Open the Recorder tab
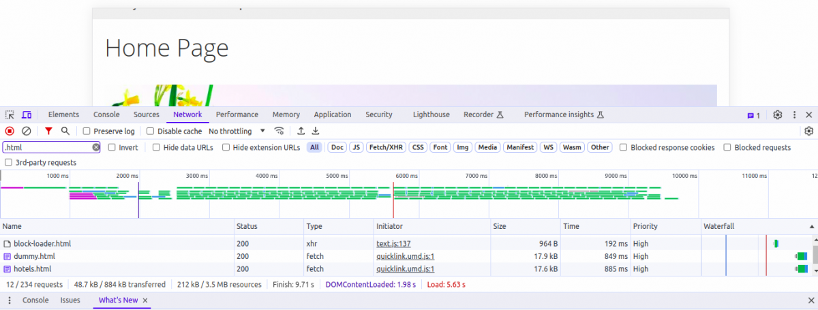The height and width of the screenshot is (310, 818). tap(483, 114)
